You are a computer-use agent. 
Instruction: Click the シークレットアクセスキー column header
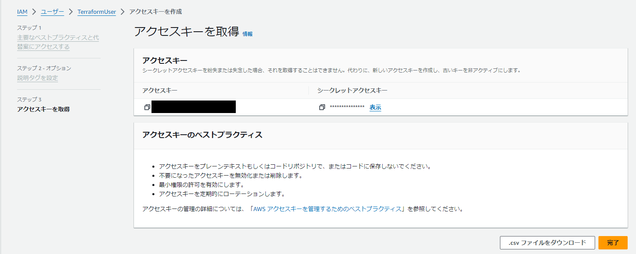(x=352, y=90)
